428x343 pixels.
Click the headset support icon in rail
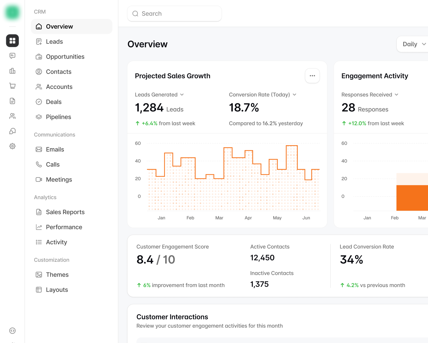pos(12,131)
